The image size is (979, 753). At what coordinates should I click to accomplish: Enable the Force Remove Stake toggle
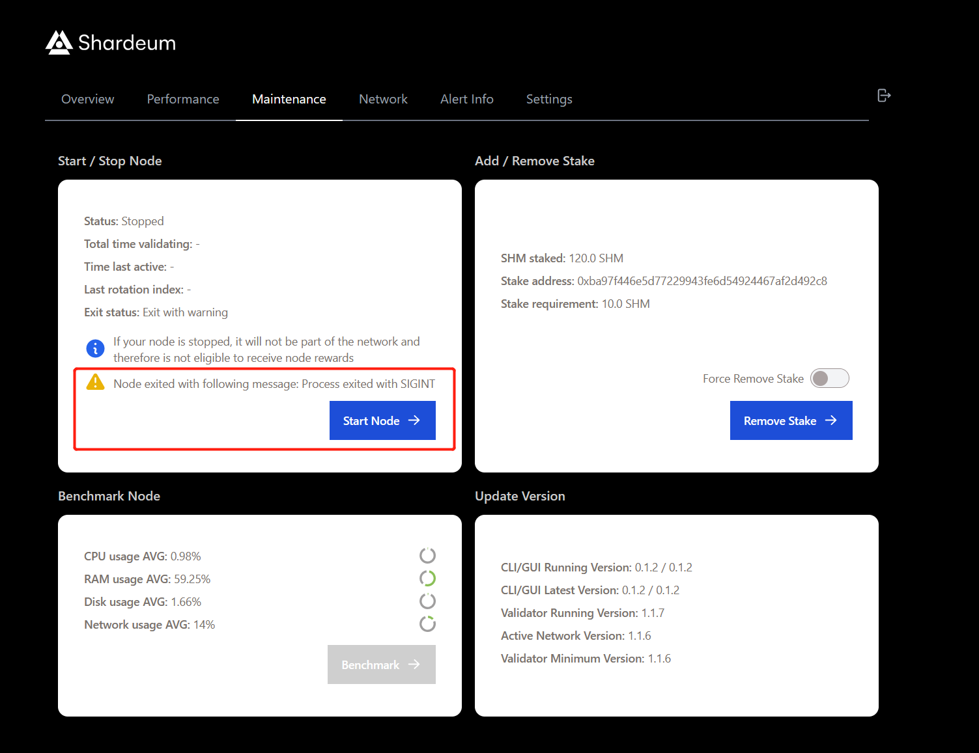coord(829,378)
